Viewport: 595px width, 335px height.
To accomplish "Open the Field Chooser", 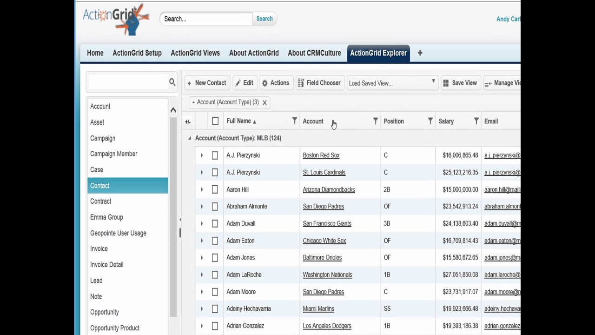I will click(x=319, y=83).
